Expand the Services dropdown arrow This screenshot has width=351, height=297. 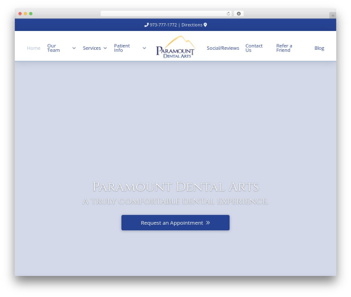(105, 48)
